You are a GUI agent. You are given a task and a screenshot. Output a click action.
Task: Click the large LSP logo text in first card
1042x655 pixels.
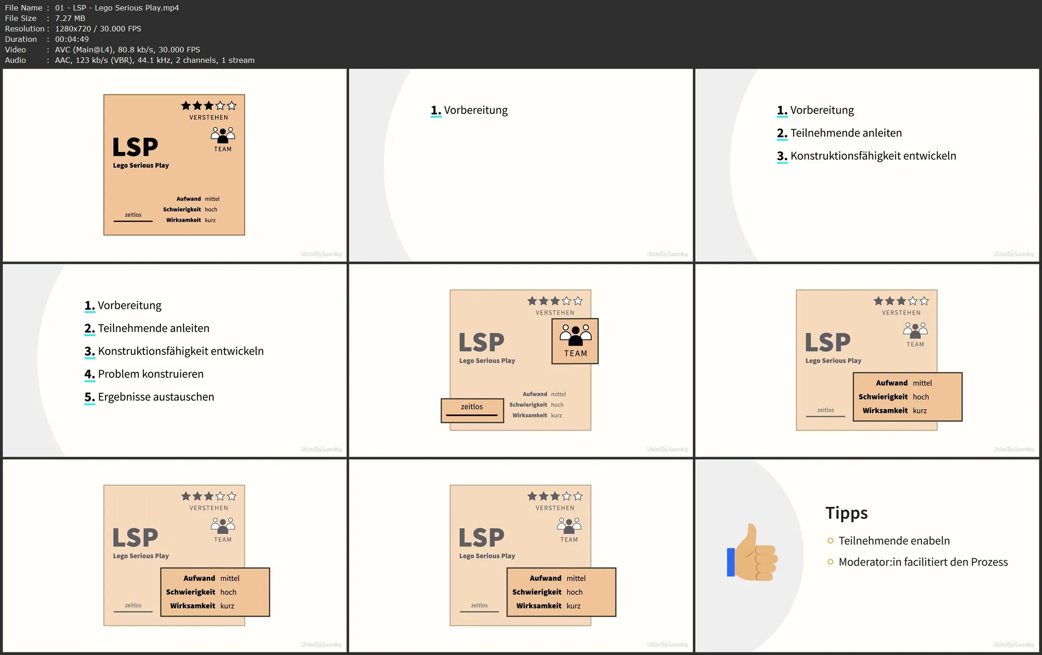[135, 147]
